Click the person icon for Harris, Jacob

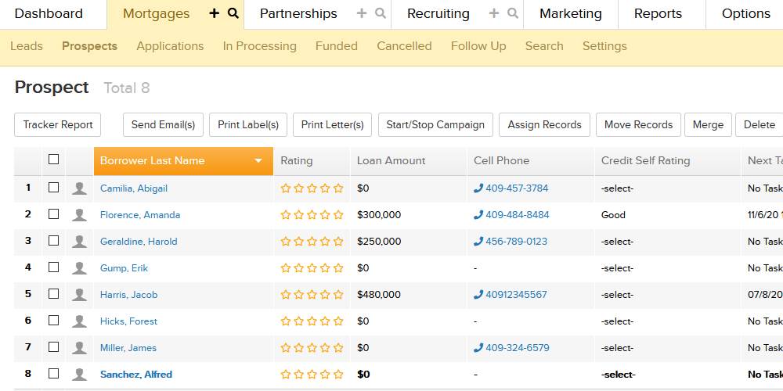[x=79, y=295]
